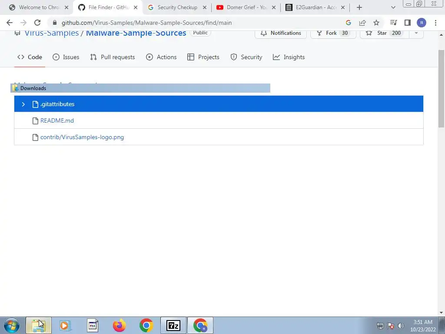The width and height of the screenshot is (445, 334).
Task: Switch to the Domer Grief YouTube tab
Action: [x=247, y=7]
